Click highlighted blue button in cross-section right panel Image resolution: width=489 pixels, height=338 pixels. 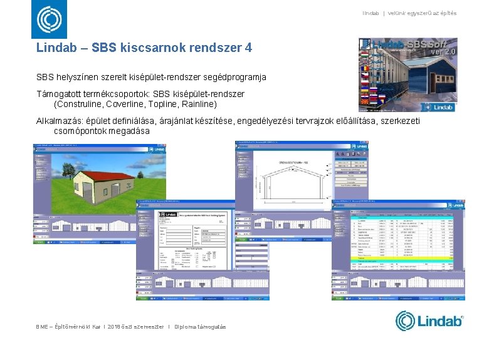351,159
